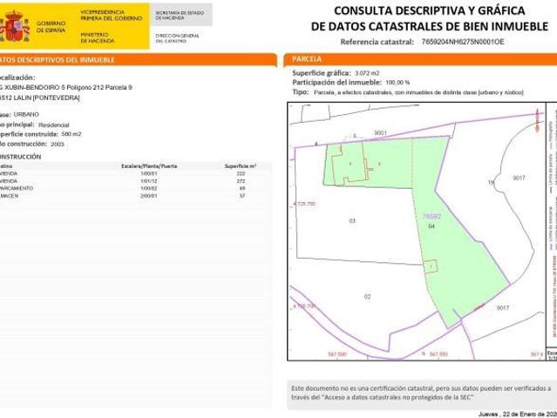Select the surface value '49' in the table
Viewport: 557px width, 418px height.
[242, 188]
